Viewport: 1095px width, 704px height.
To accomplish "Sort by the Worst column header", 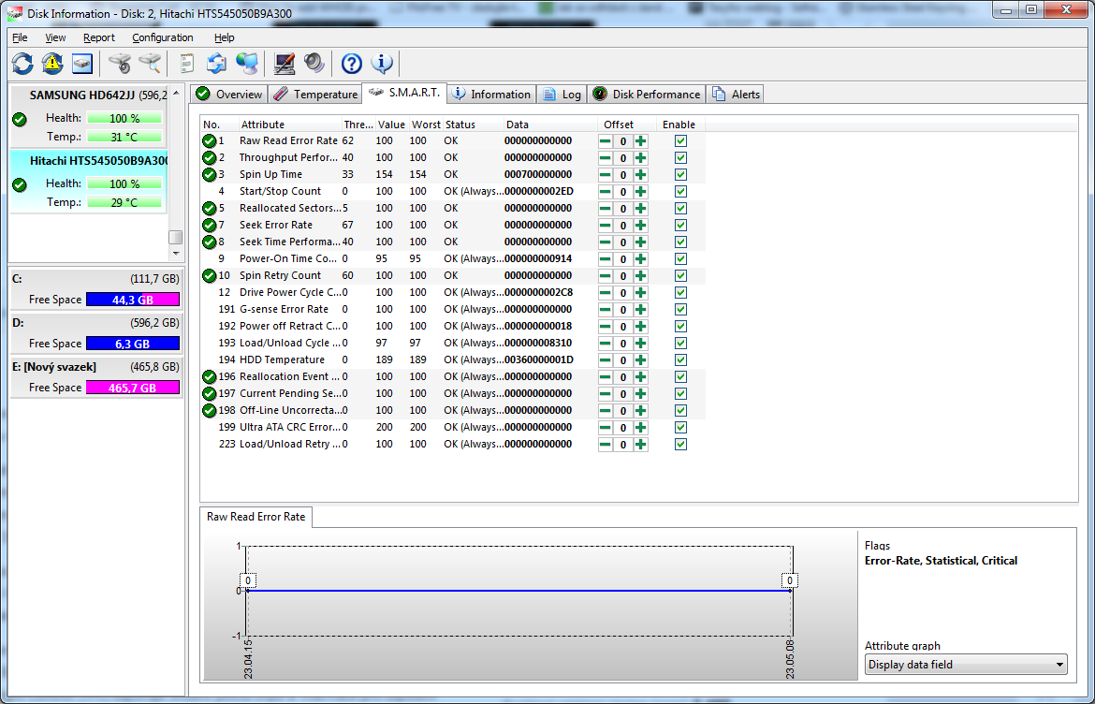I will (425, 125).
